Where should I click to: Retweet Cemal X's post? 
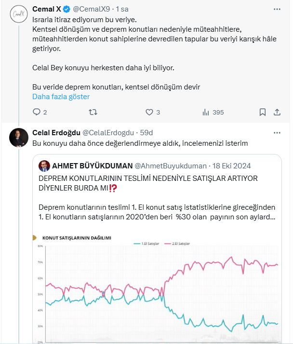(93, 112)
